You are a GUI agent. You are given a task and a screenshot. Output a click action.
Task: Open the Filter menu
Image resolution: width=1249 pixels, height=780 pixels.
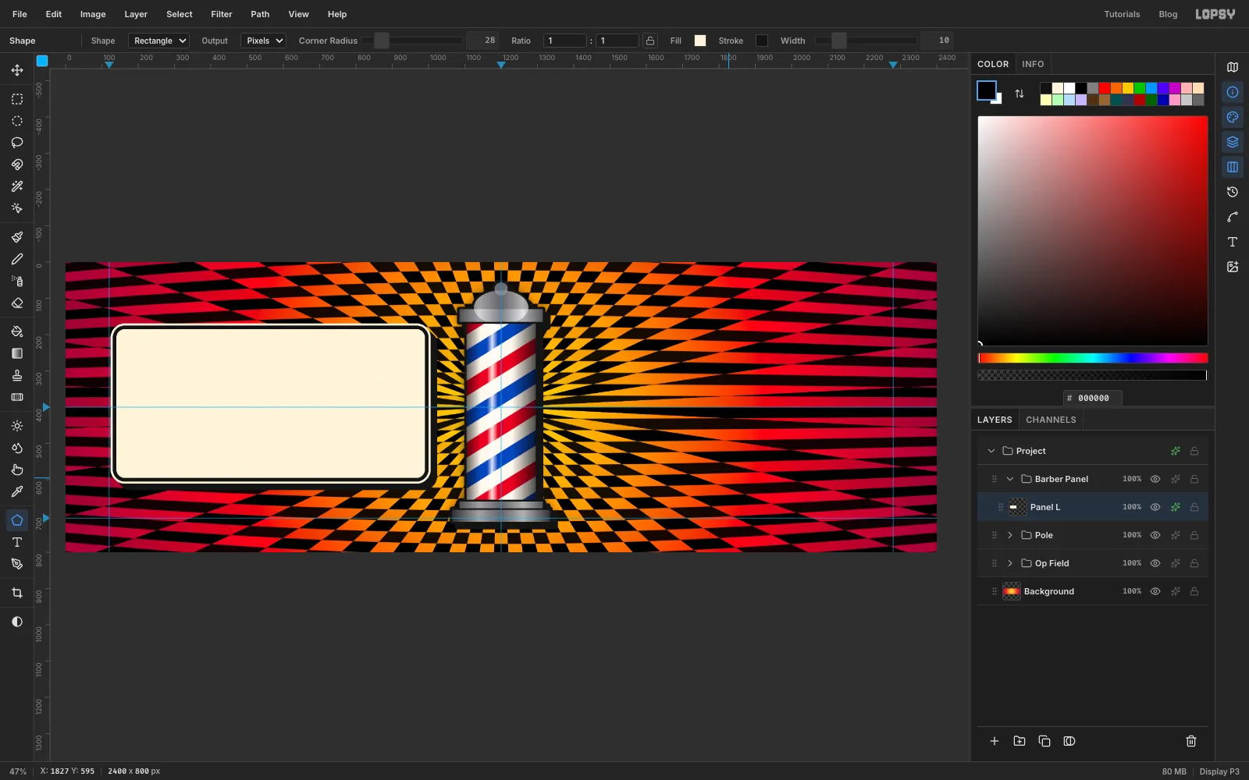coord(222,14)
